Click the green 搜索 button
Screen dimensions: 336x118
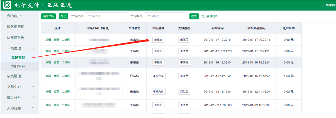[x=194, y=16]
